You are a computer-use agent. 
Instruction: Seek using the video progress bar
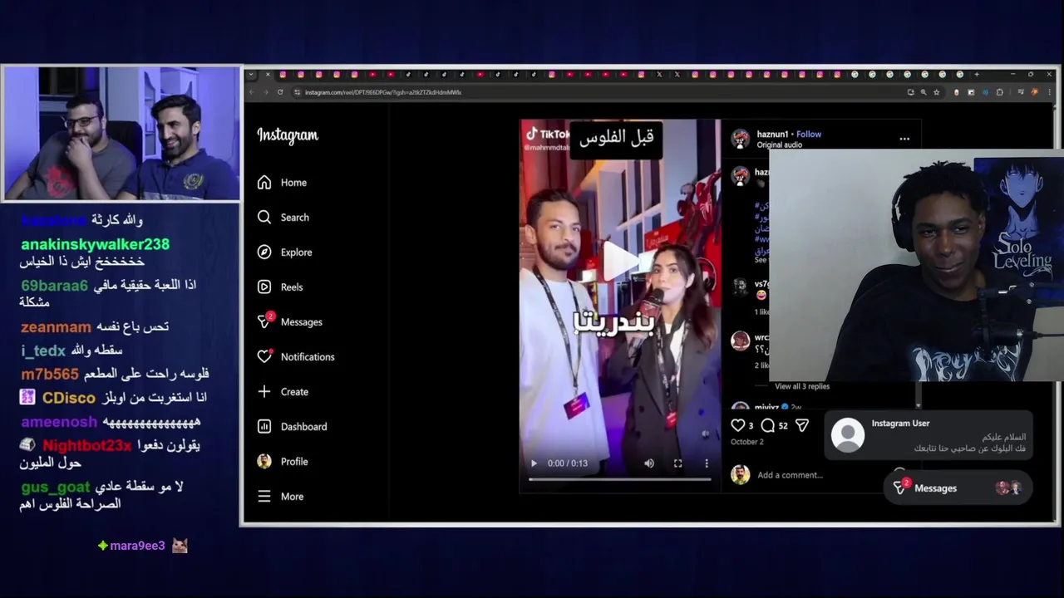click(620, 479)
